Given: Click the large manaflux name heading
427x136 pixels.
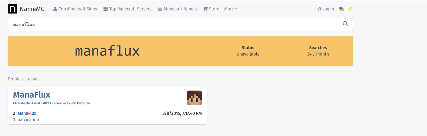Looking at the screenshot, I should click(108, 51).
